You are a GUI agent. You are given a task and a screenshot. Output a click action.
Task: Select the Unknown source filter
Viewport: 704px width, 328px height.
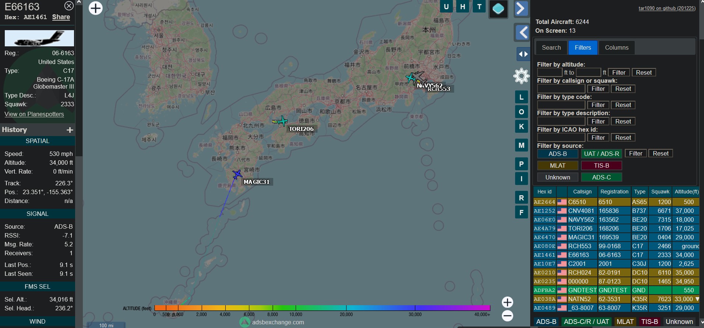[557, 177]
